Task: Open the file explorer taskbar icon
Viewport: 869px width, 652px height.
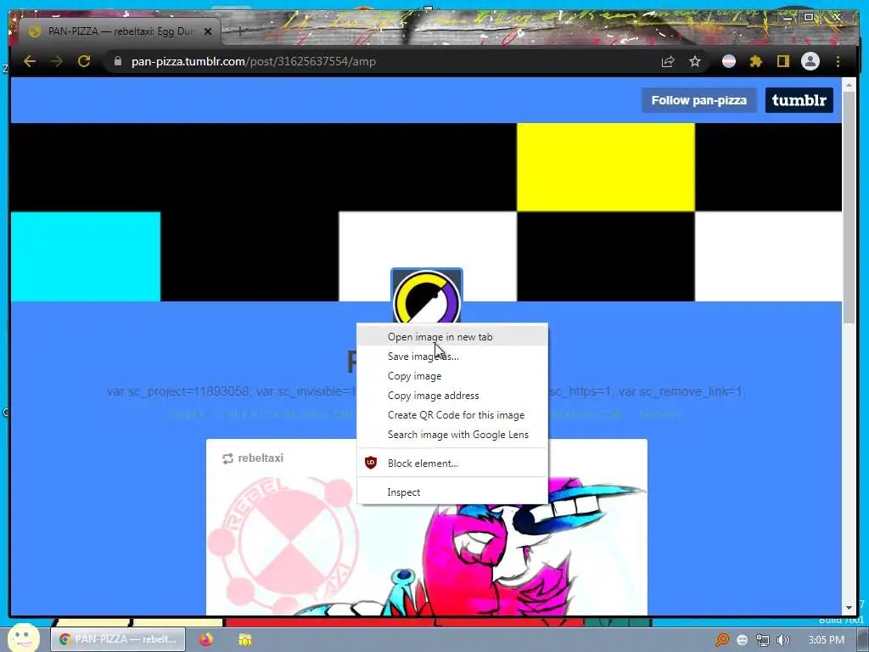Action: pyautogui.click(x=245, y=640)
